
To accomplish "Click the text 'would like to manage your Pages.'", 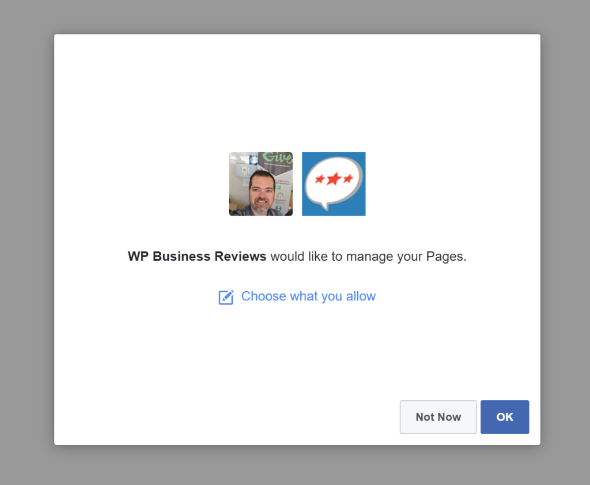I will [368, 257].
